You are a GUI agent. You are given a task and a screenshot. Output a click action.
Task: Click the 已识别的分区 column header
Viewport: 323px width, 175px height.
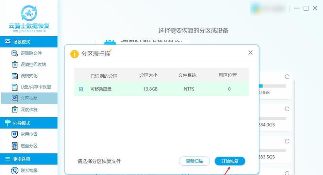104,76
